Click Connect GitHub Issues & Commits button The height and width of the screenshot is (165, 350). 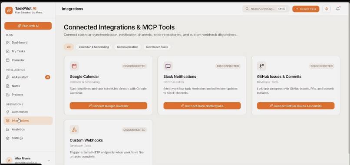296,106
